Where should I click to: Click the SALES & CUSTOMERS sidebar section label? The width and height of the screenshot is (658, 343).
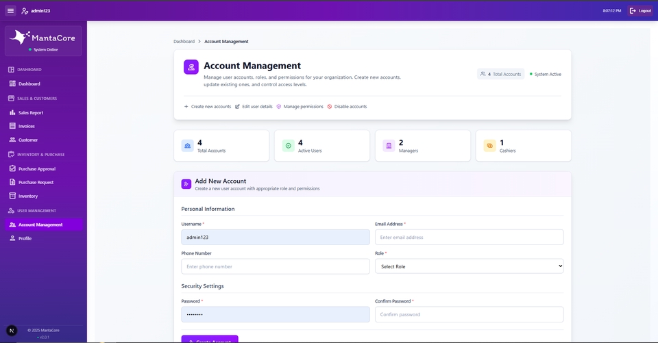click(37, 99)
